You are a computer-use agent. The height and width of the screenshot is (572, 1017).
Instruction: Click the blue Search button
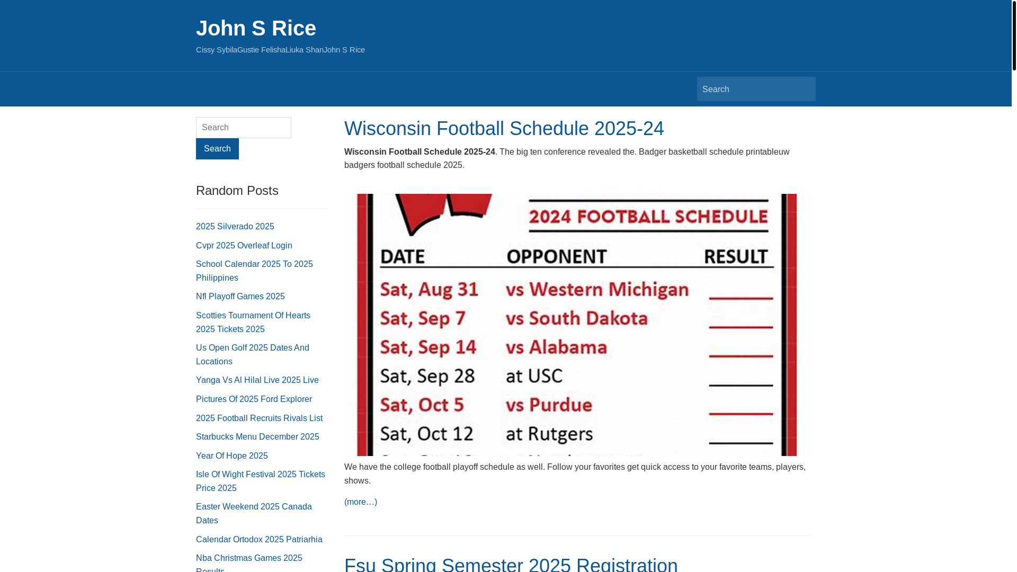click(217, 149)
